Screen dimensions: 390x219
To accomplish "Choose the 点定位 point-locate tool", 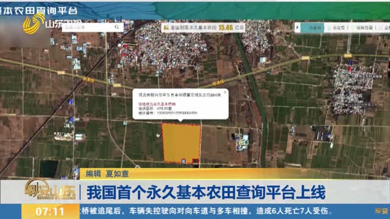I will point(339,28).
